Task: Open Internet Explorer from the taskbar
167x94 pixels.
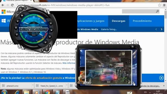Action: coord(17,92)
